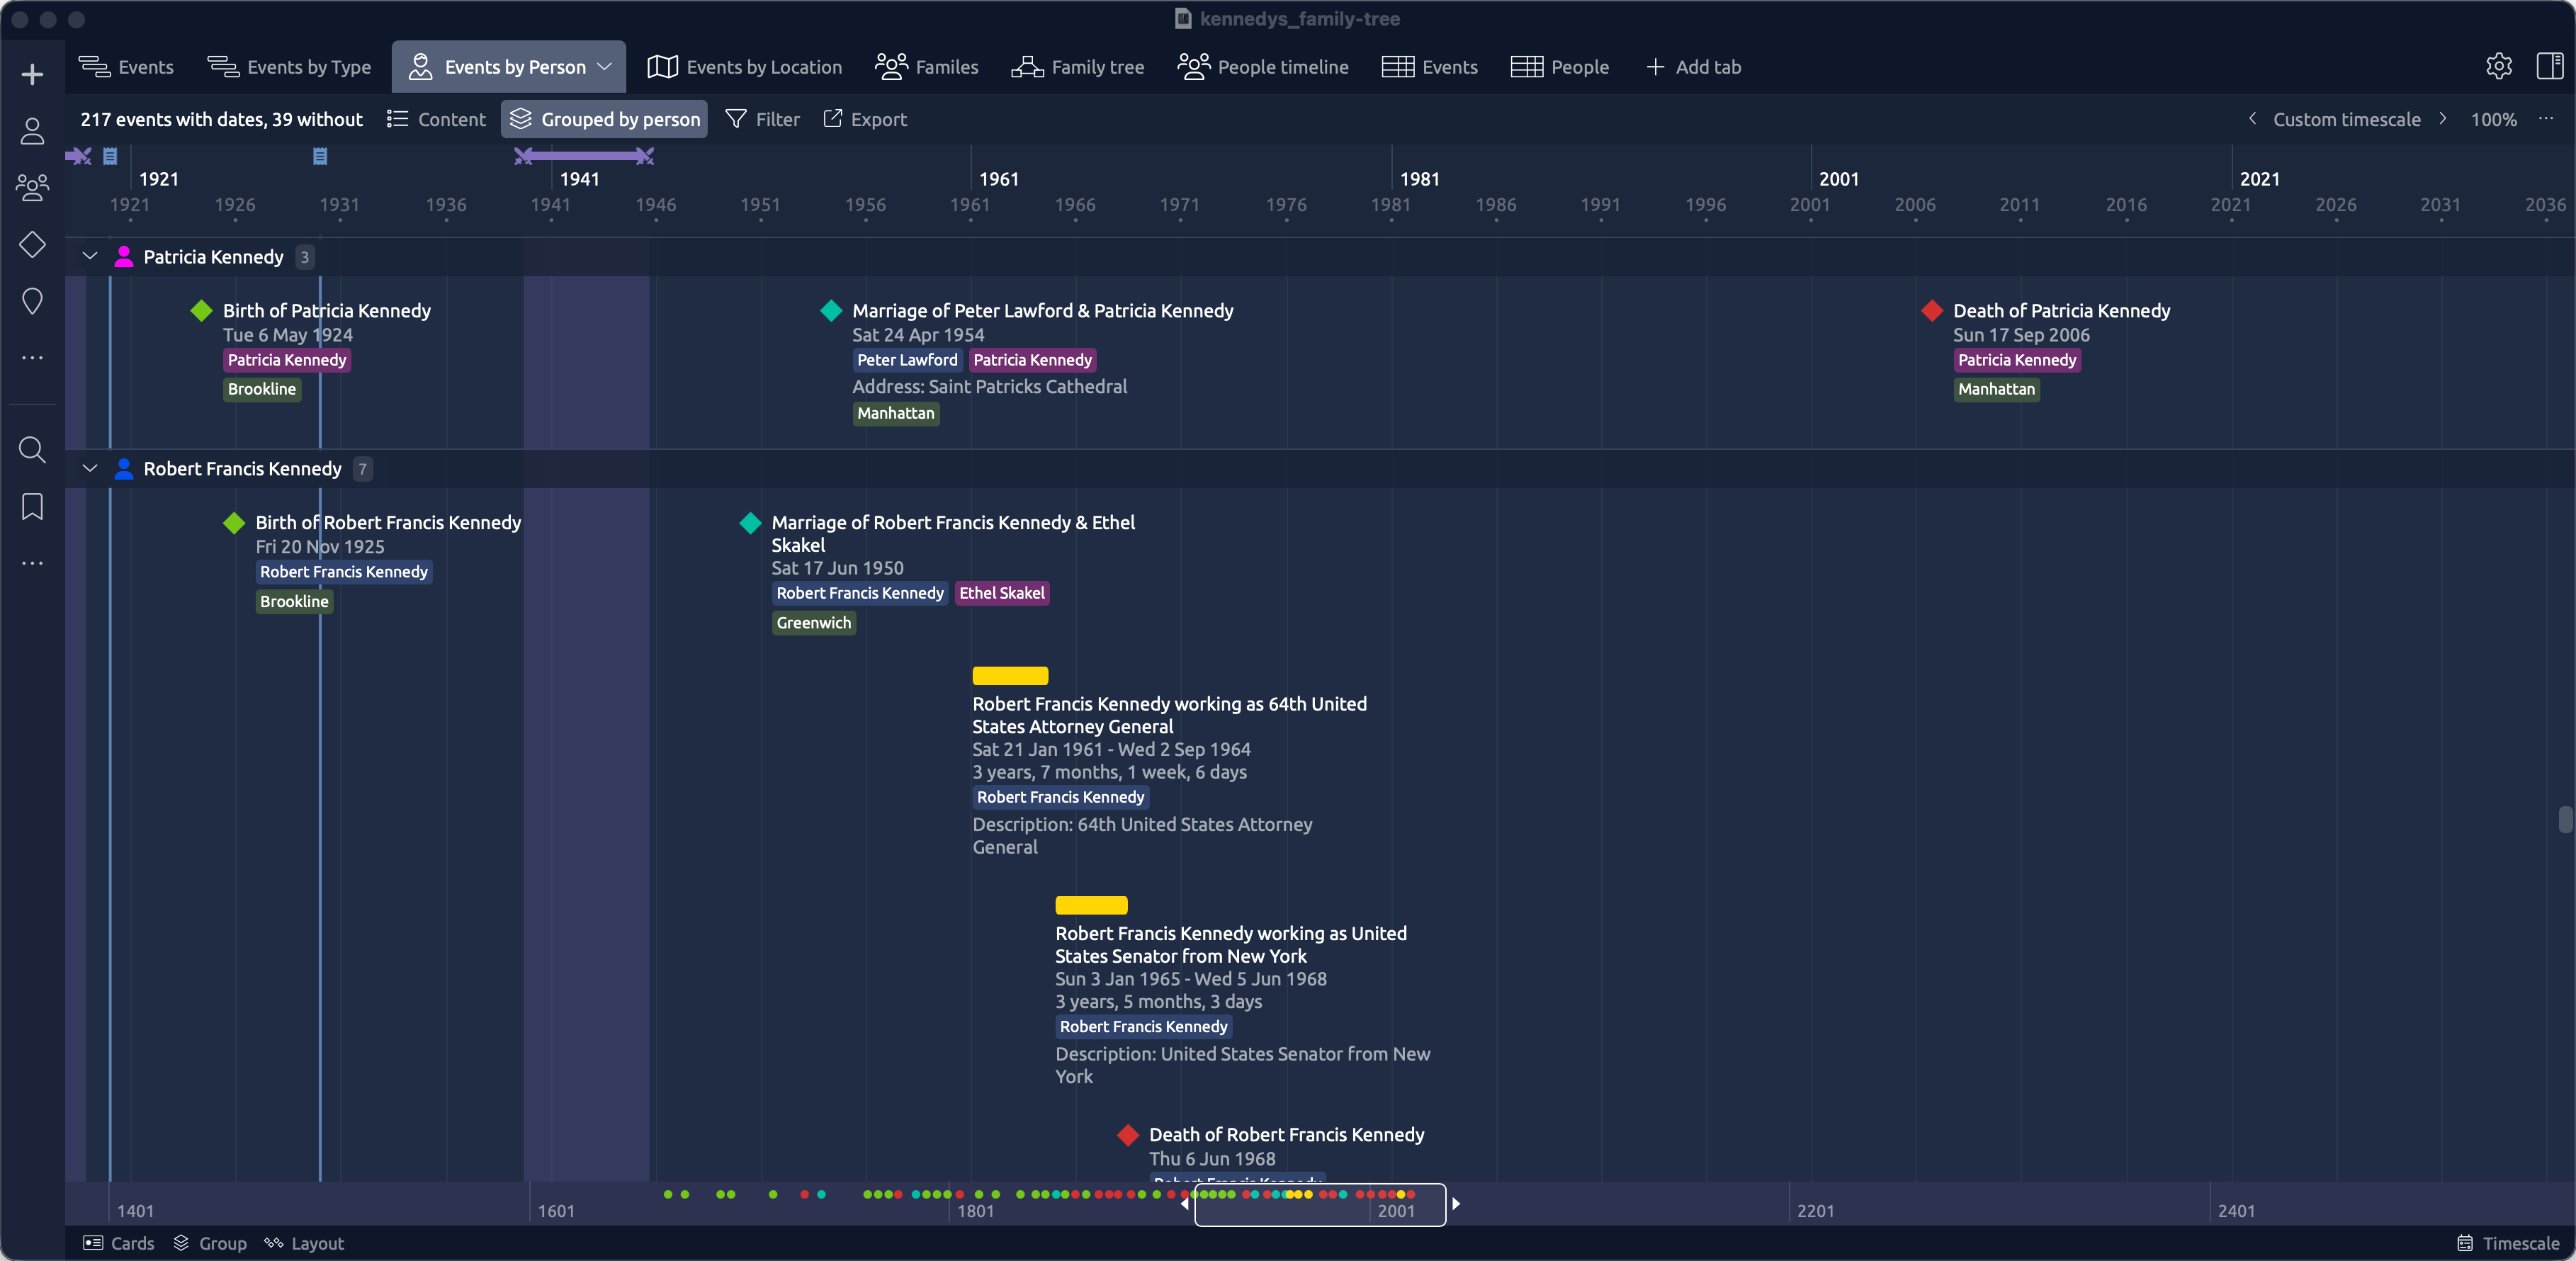
Task: Open the people group sidebar icon
Action: 32,187
